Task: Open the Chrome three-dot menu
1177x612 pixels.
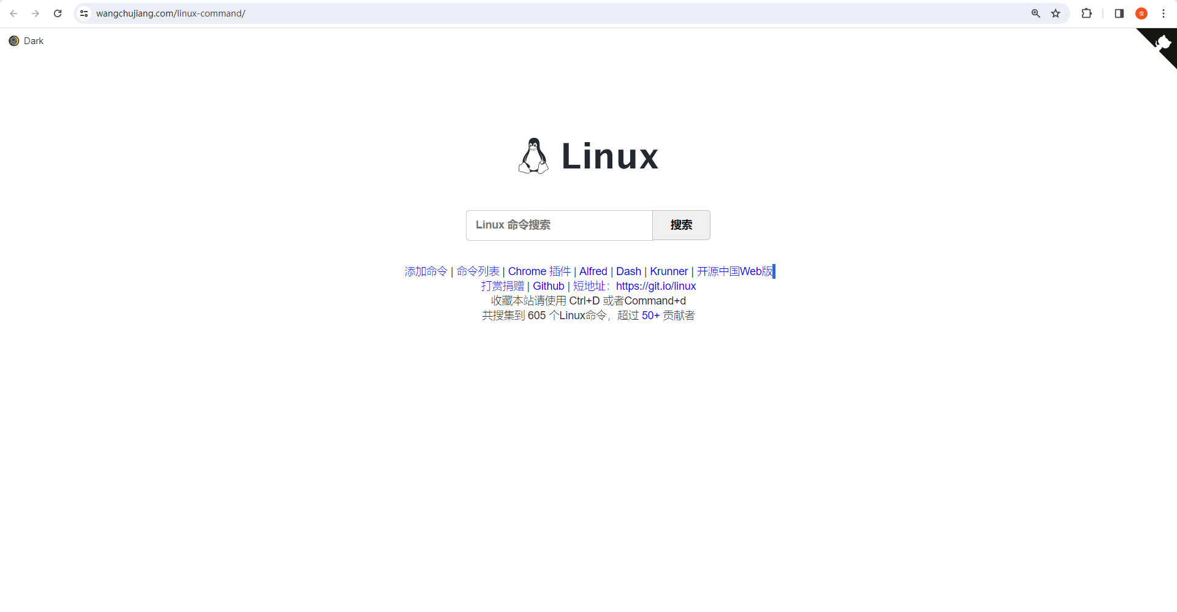Action: (1164, 13)
